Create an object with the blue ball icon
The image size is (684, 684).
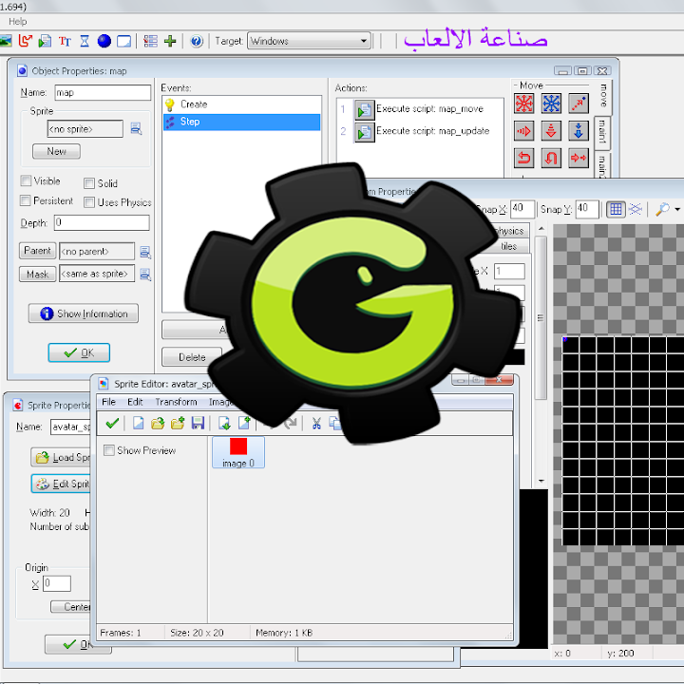pos(104,41)
